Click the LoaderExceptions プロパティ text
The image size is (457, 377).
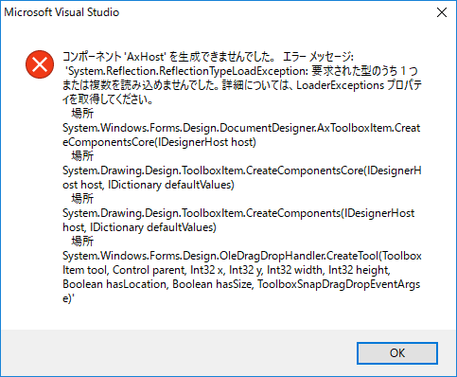coord(359,85)
